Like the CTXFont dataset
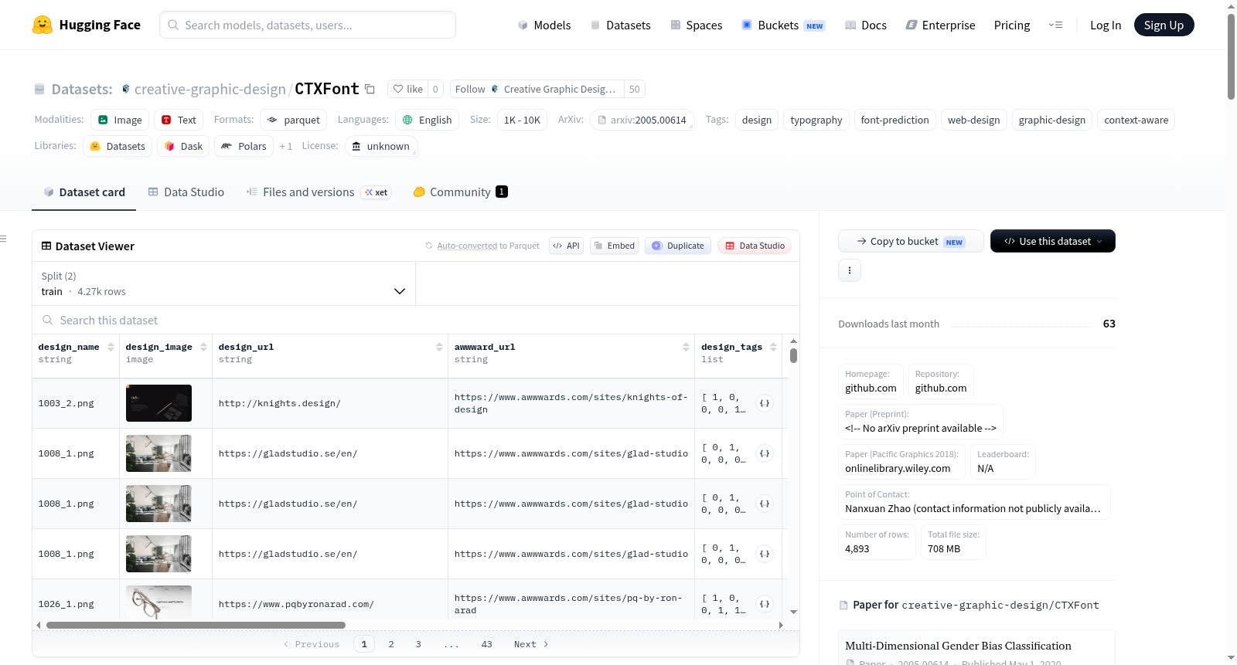The height and width of the screenshot is (665, 1237). pyautogui.click(x=407, y=89)
